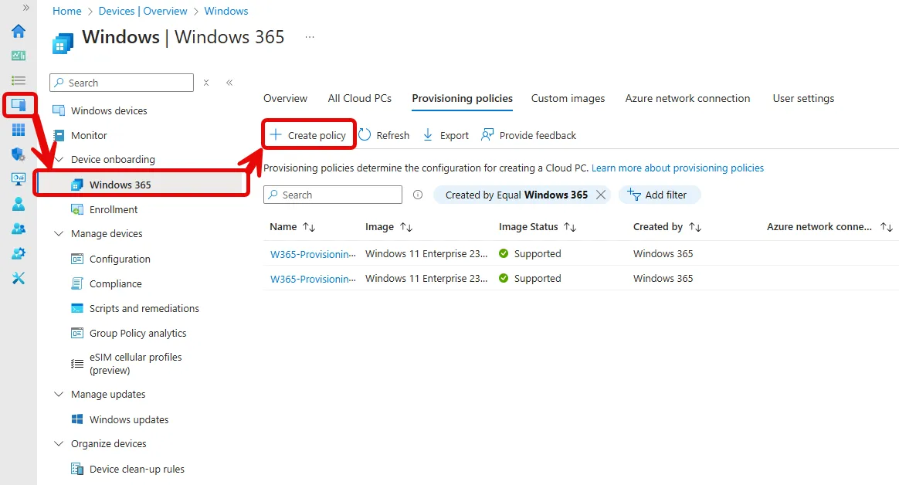Sort by Image Status column
Image resolution: width=899 pixels, height=485 pixels.
click(538, 227)
